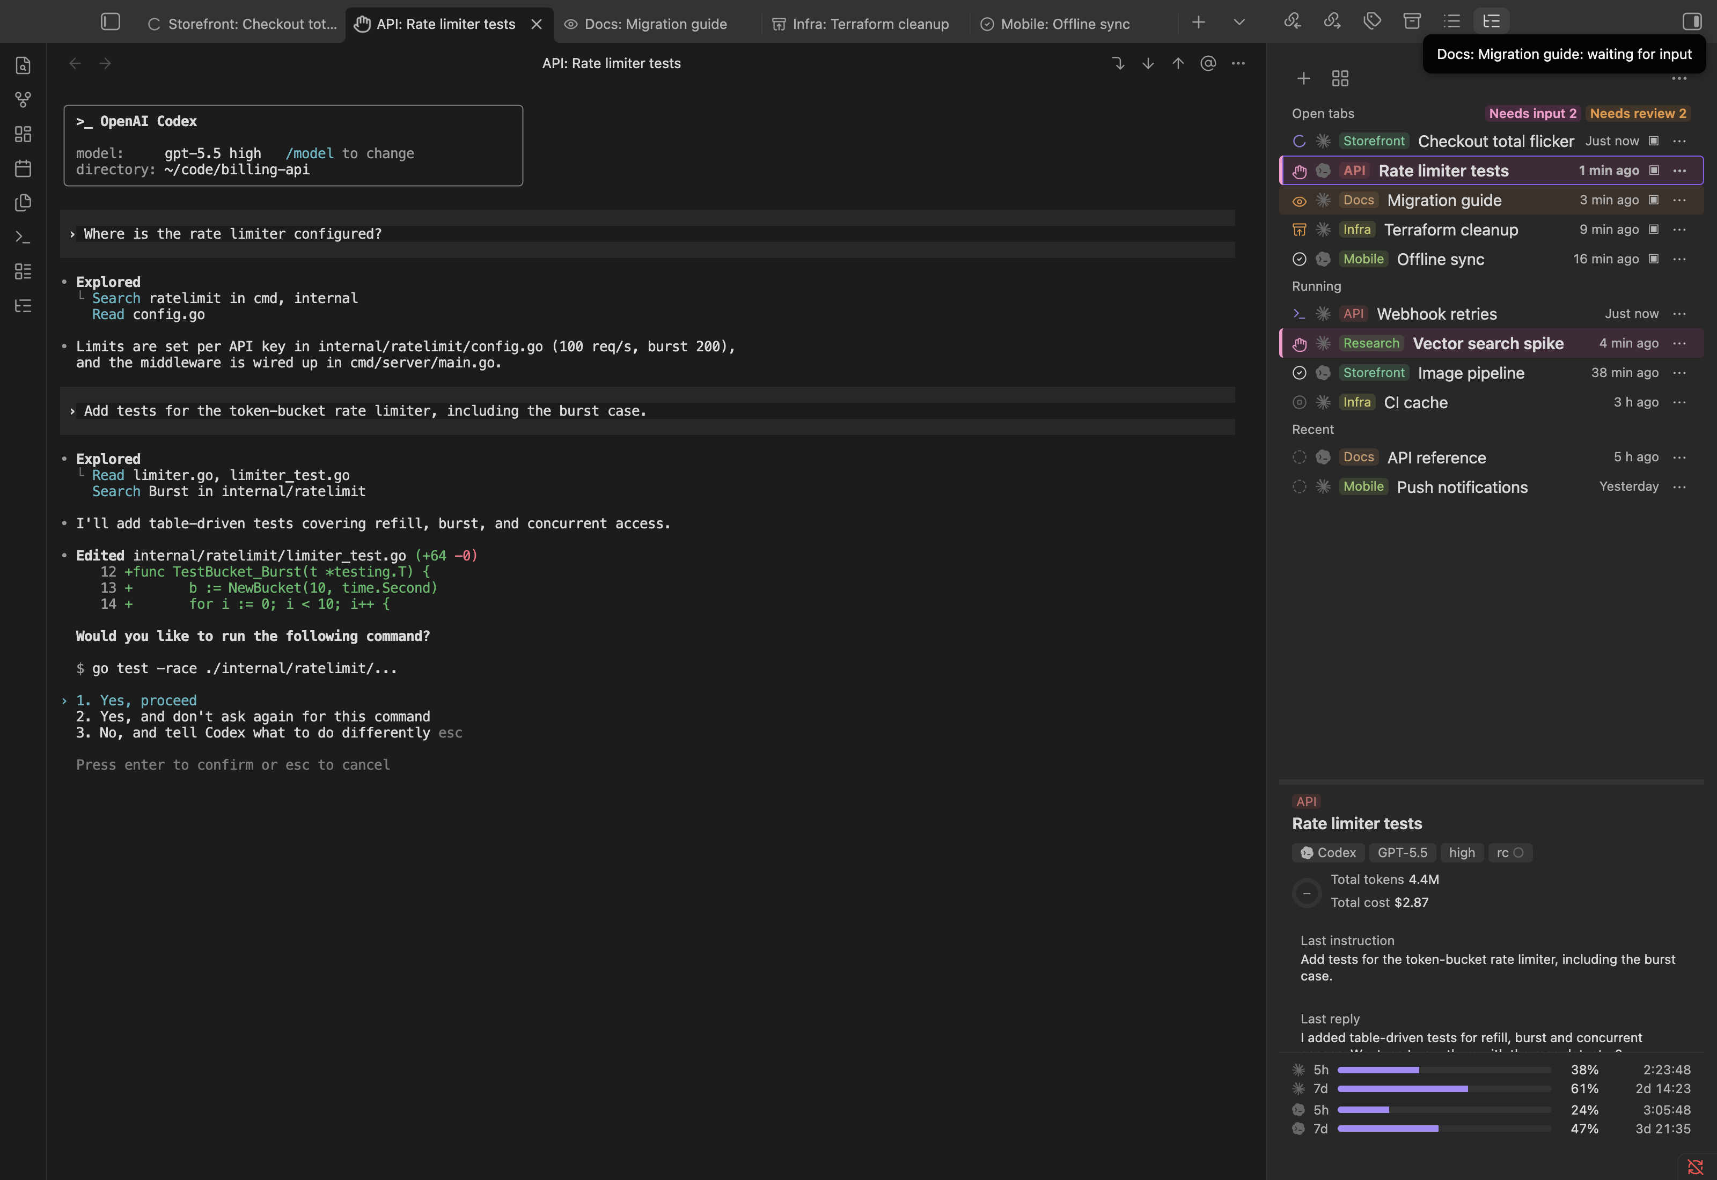Open more options on Terraform cleanup row
The image size is (1717, 1180).
click(1679, 229)
